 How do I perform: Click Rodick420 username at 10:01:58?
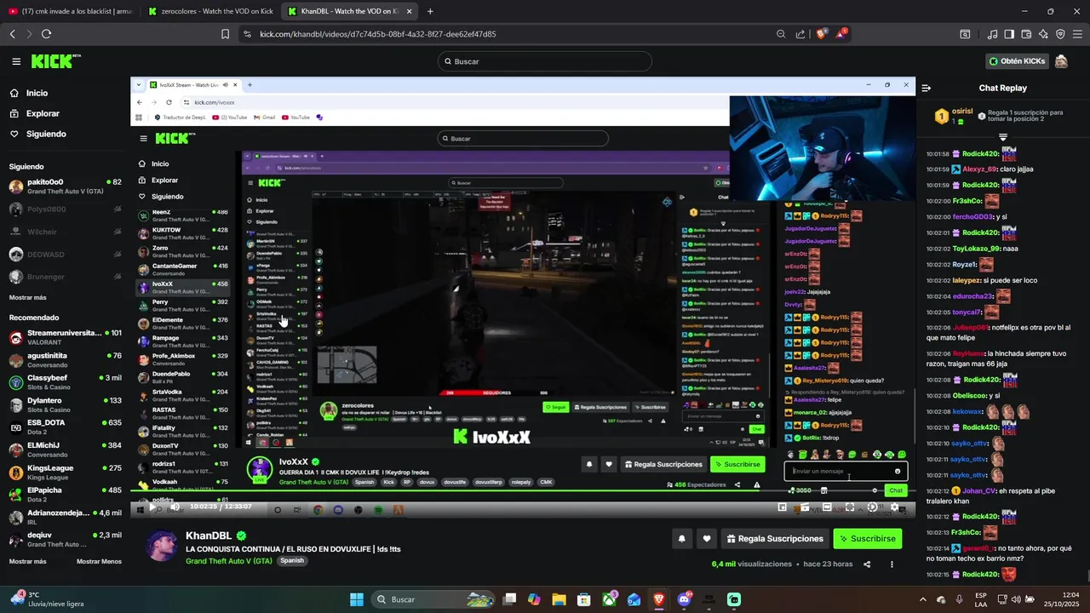point(980,154)
